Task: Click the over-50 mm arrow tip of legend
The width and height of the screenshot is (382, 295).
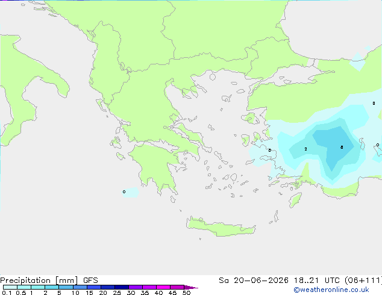Action: tap(191, 287)
